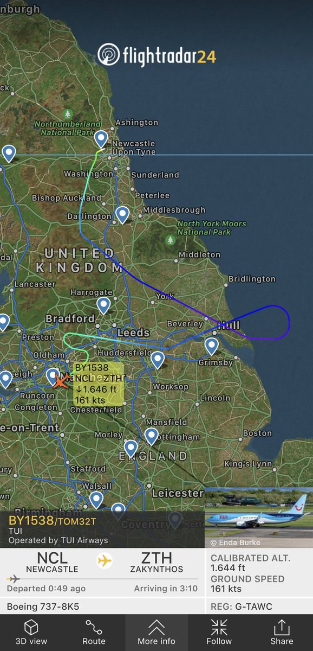The height and width of the screenshot is (651, 313).
Task: Select the orange BY1538 aircraft icon
Action: [x=59, y=381]
